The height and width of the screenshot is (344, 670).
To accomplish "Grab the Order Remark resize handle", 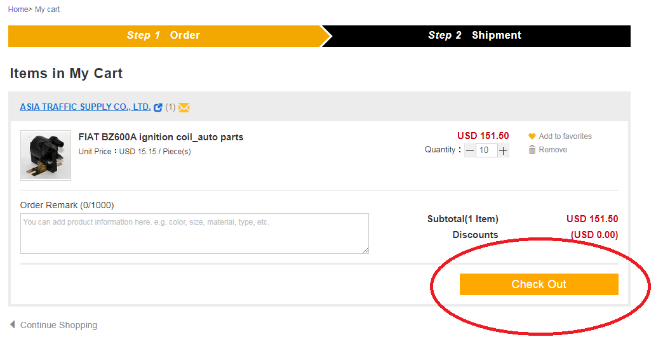I will [366, 251].
